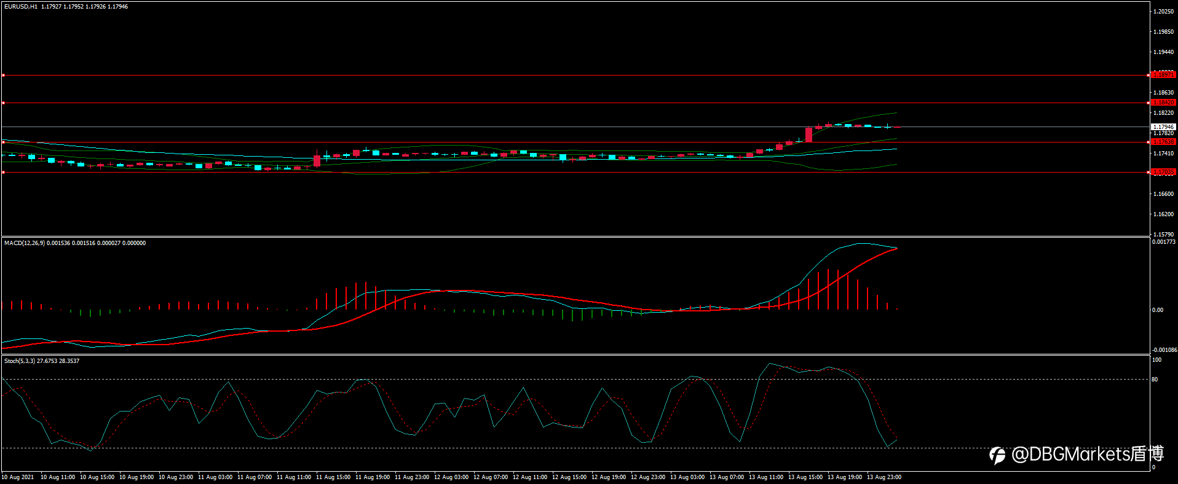Click the MACD 0.00 zero level label

[x=1157, y=310]
